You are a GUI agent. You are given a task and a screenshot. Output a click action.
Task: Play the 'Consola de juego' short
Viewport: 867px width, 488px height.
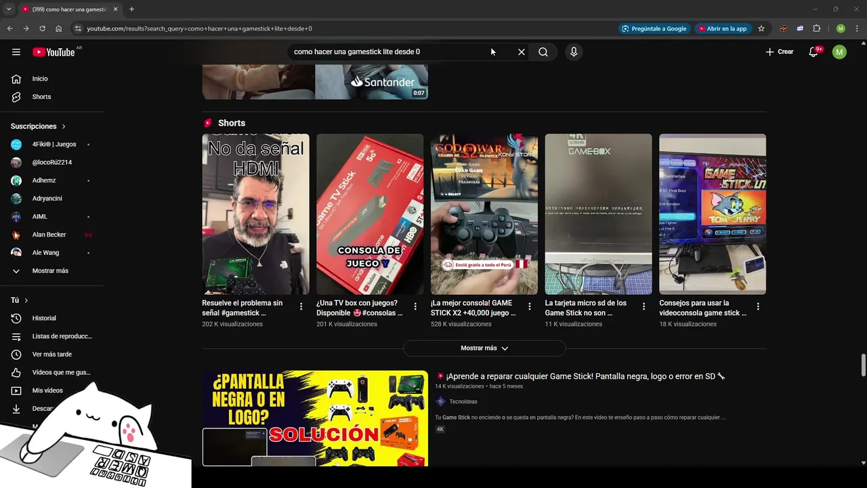tap(370, 214)
